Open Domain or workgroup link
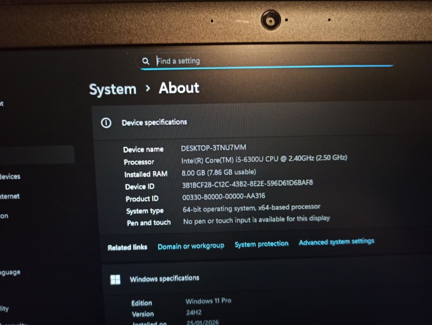 tap(191, 246)
